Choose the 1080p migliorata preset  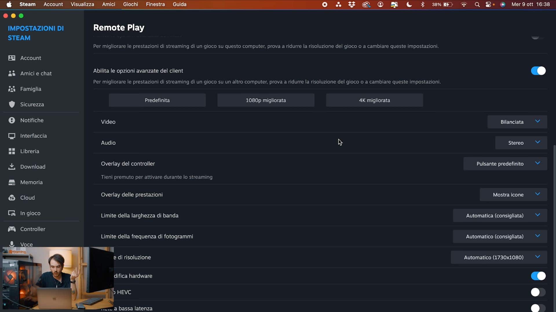[266, 100]
